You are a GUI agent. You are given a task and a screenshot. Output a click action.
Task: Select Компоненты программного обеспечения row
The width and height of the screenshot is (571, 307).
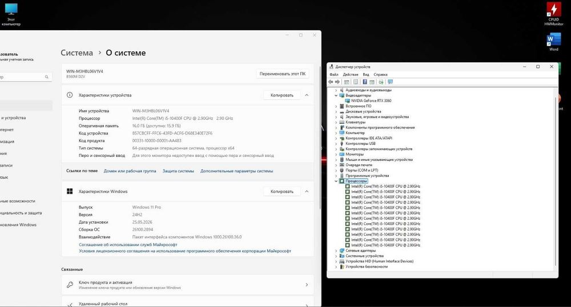pos(380,128)
